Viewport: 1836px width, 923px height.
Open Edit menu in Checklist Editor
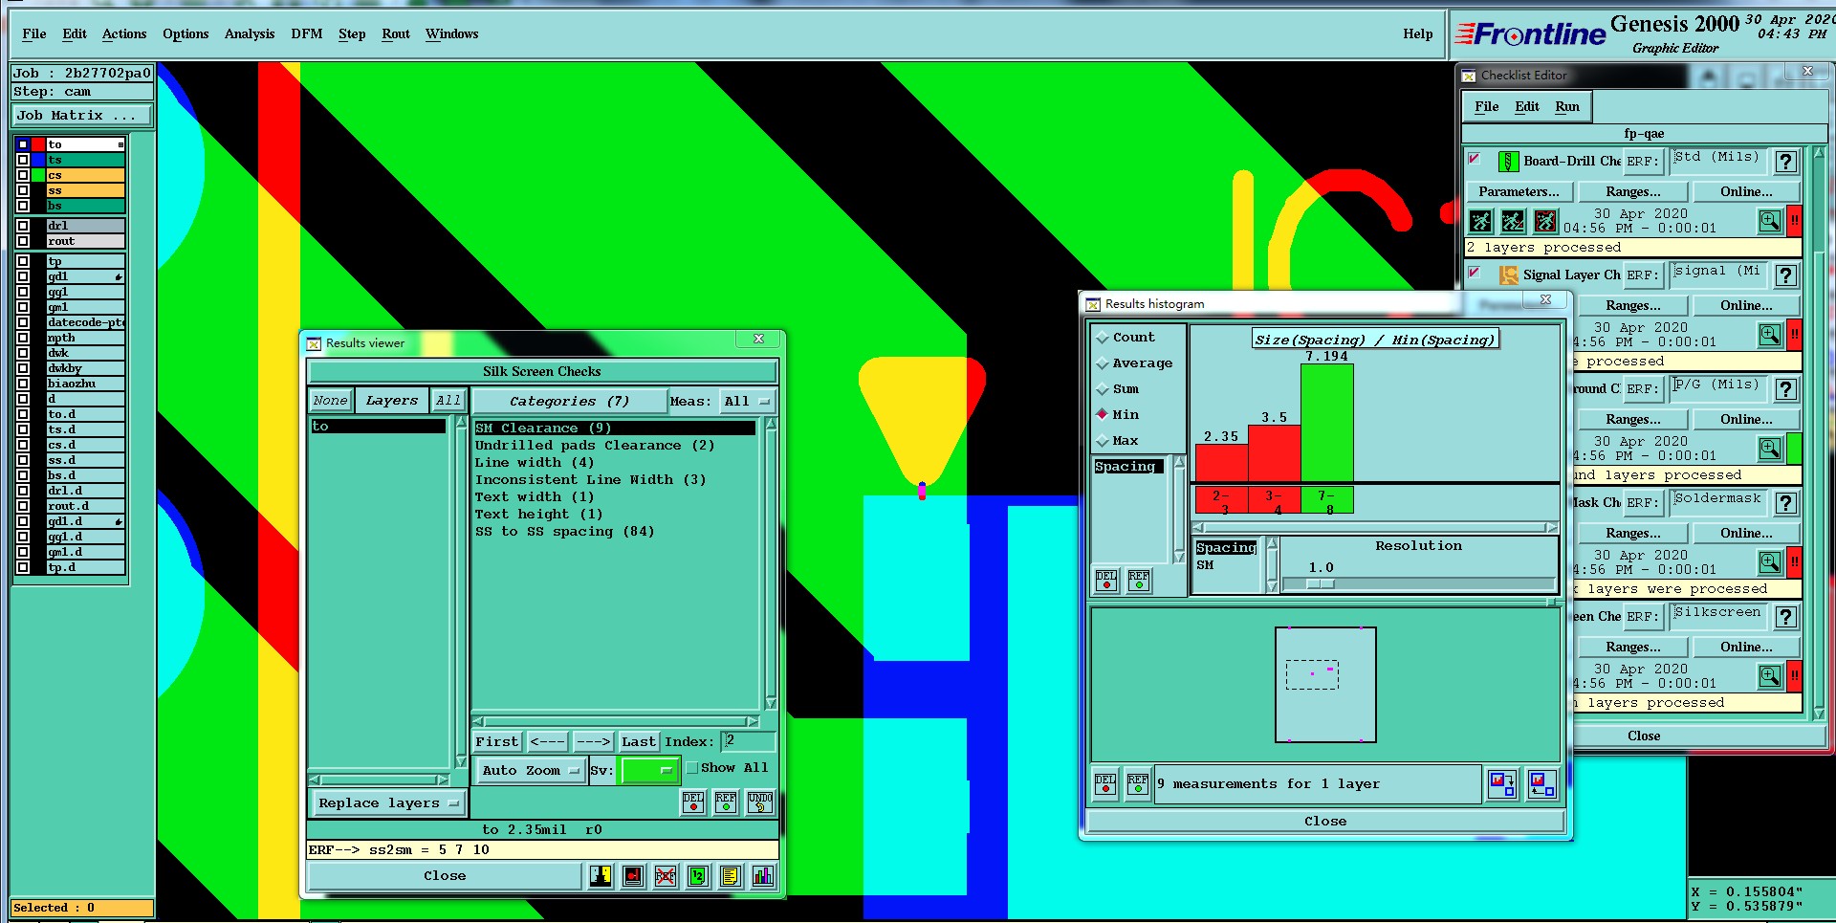pyautogui.click(x=1527, y=107)
